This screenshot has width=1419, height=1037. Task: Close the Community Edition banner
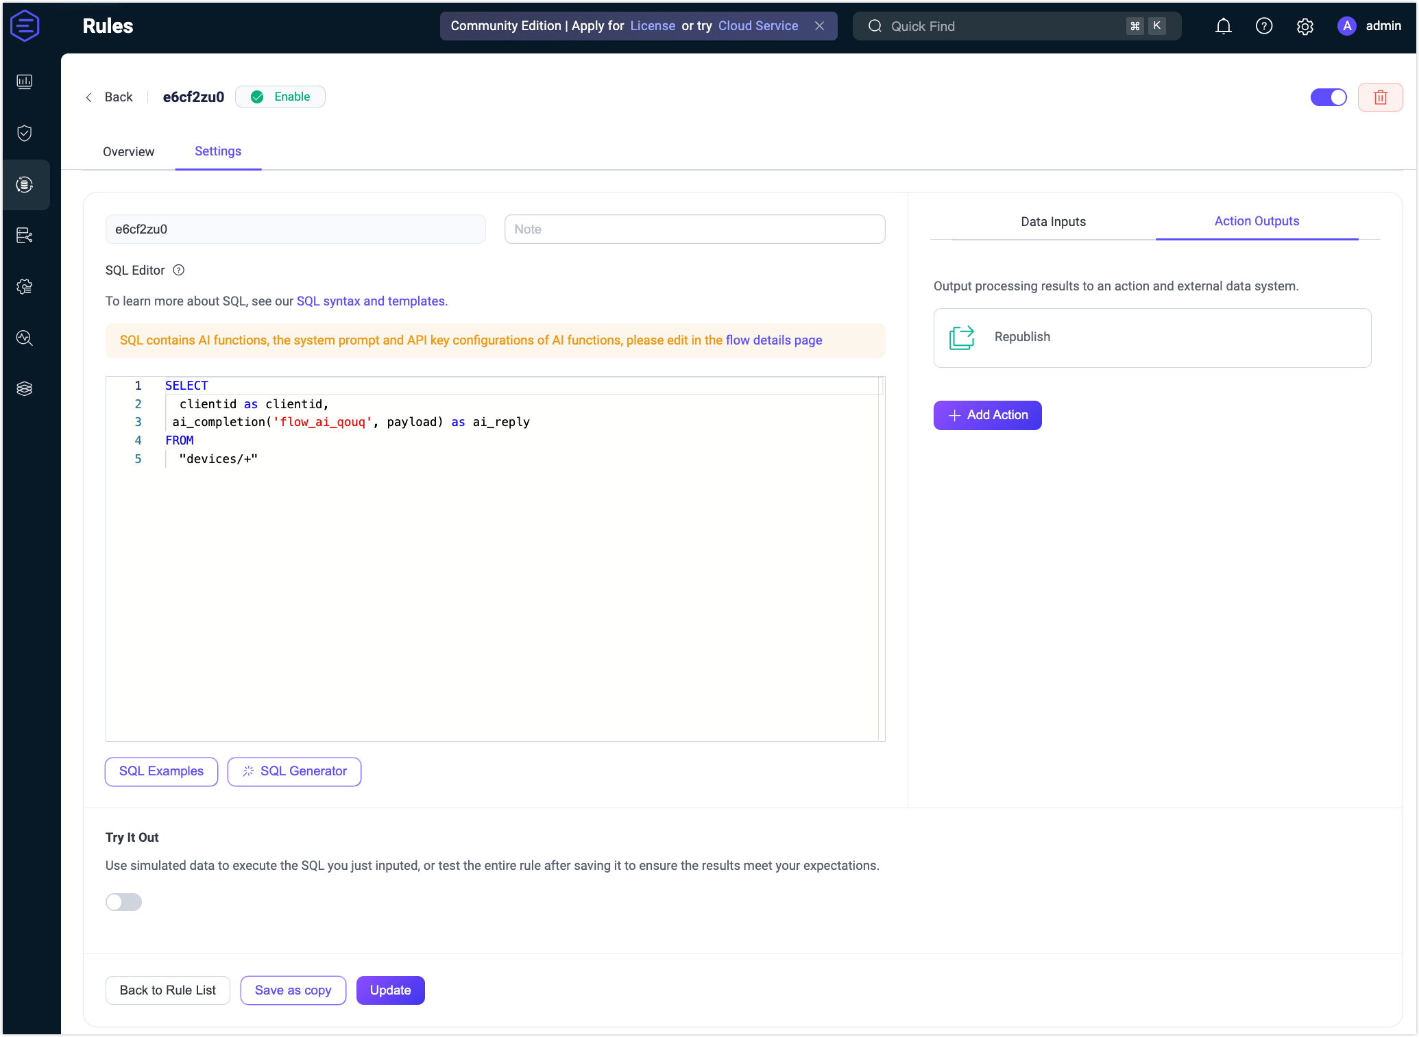819,26
